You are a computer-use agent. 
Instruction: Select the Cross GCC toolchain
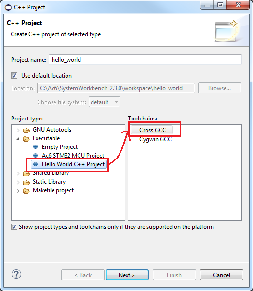click(151, 130)
